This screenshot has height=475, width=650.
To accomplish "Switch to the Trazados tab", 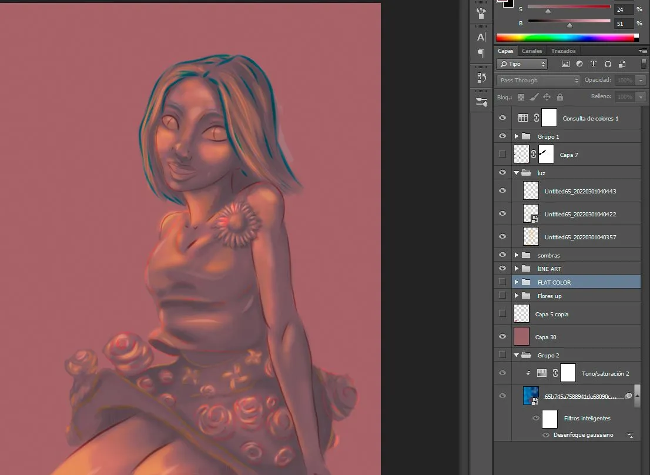I will (x=564, y=51).
